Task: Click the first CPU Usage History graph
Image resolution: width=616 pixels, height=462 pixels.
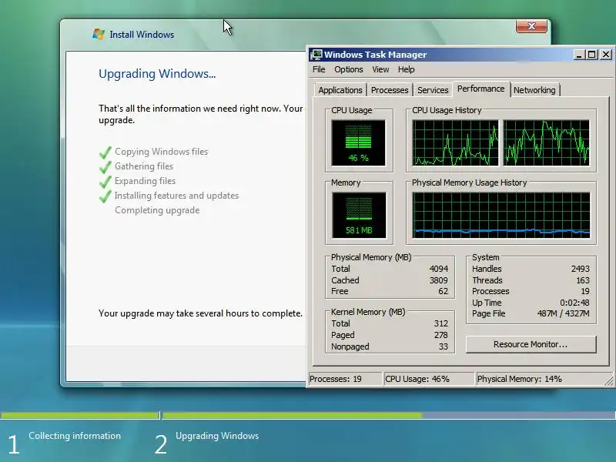Action: (455, 143)
